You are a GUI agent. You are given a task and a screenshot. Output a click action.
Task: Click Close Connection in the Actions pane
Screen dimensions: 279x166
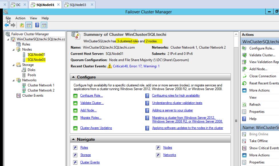tap(263, 76)
